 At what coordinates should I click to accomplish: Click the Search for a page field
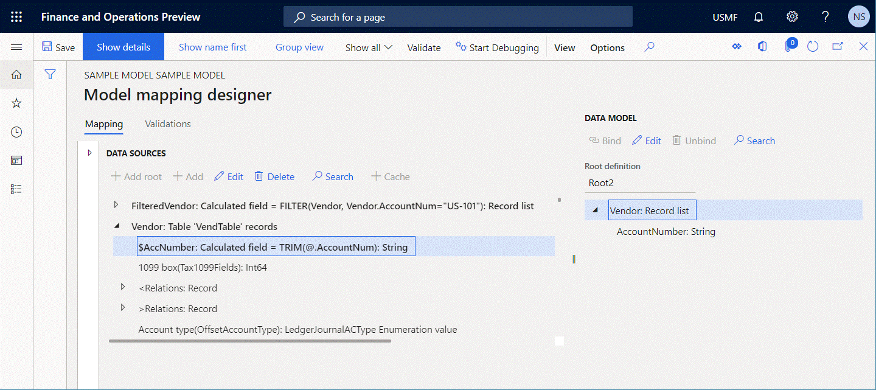(x=457, y=16)
